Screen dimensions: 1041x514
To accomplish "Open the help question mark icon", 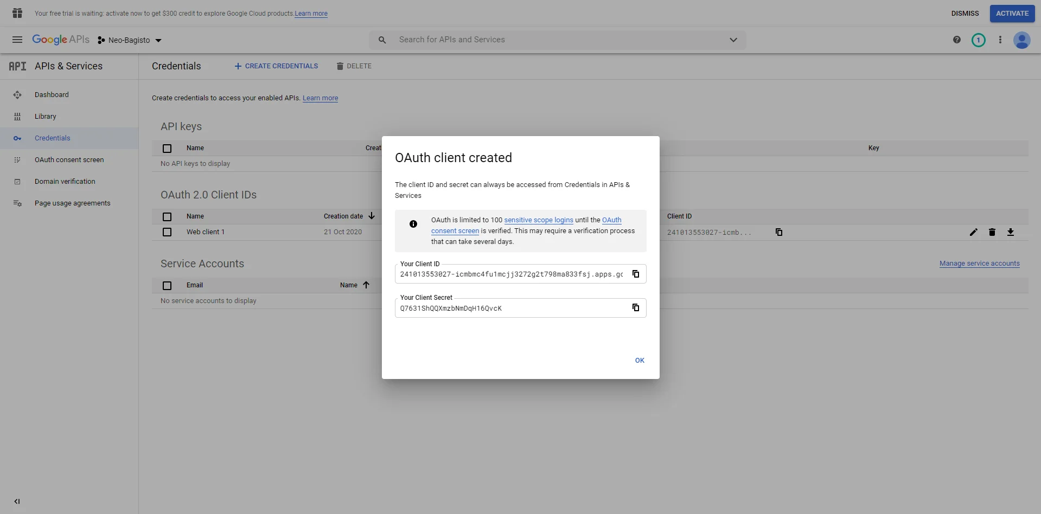I will (957, 40).
